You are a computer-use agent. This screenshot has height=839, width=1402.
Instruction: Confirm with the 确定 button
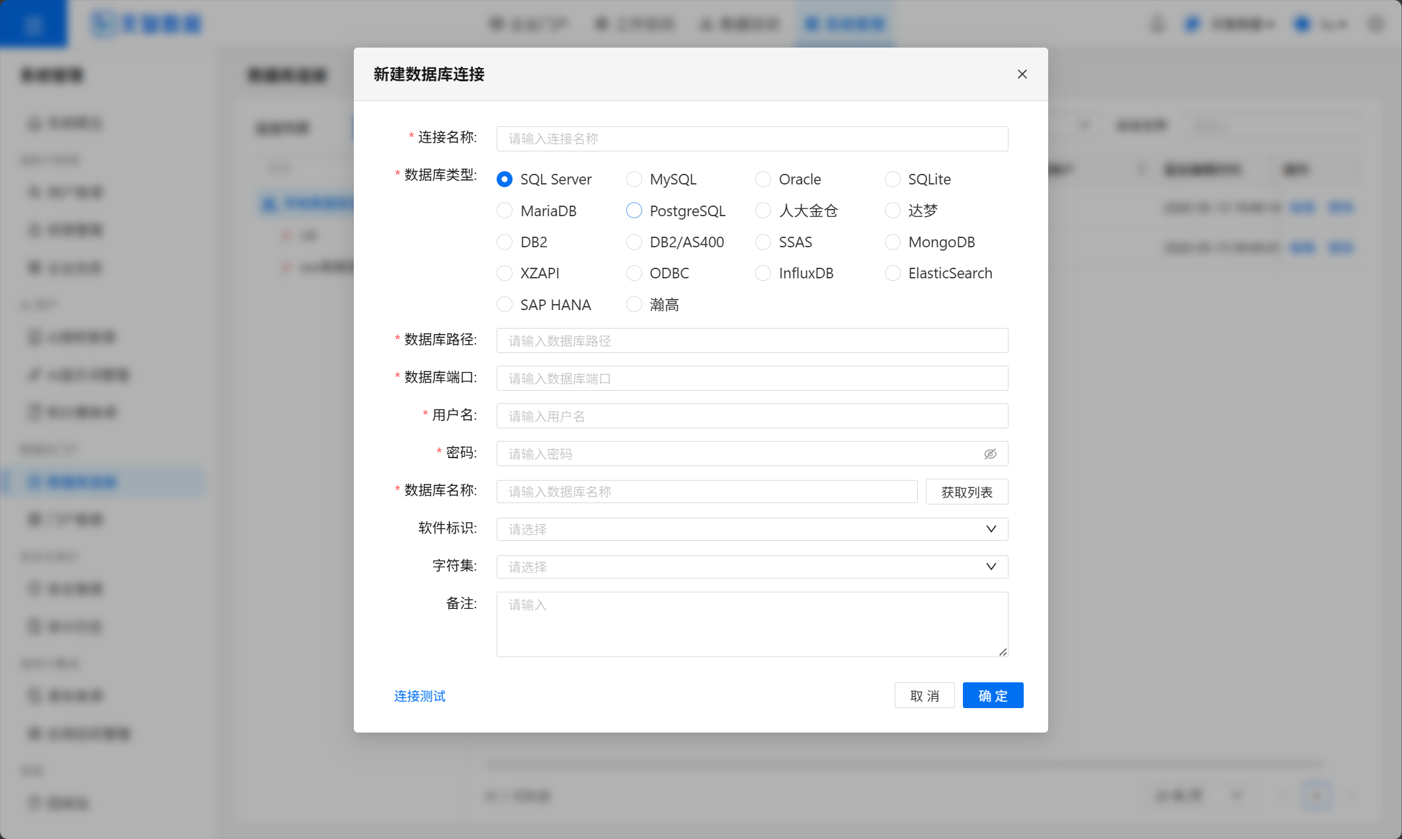[993, 696]
